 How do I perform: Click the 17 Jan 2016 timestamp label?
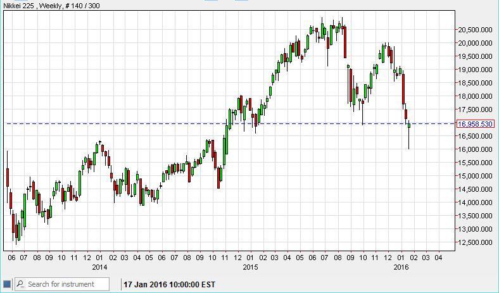(170, 284)
